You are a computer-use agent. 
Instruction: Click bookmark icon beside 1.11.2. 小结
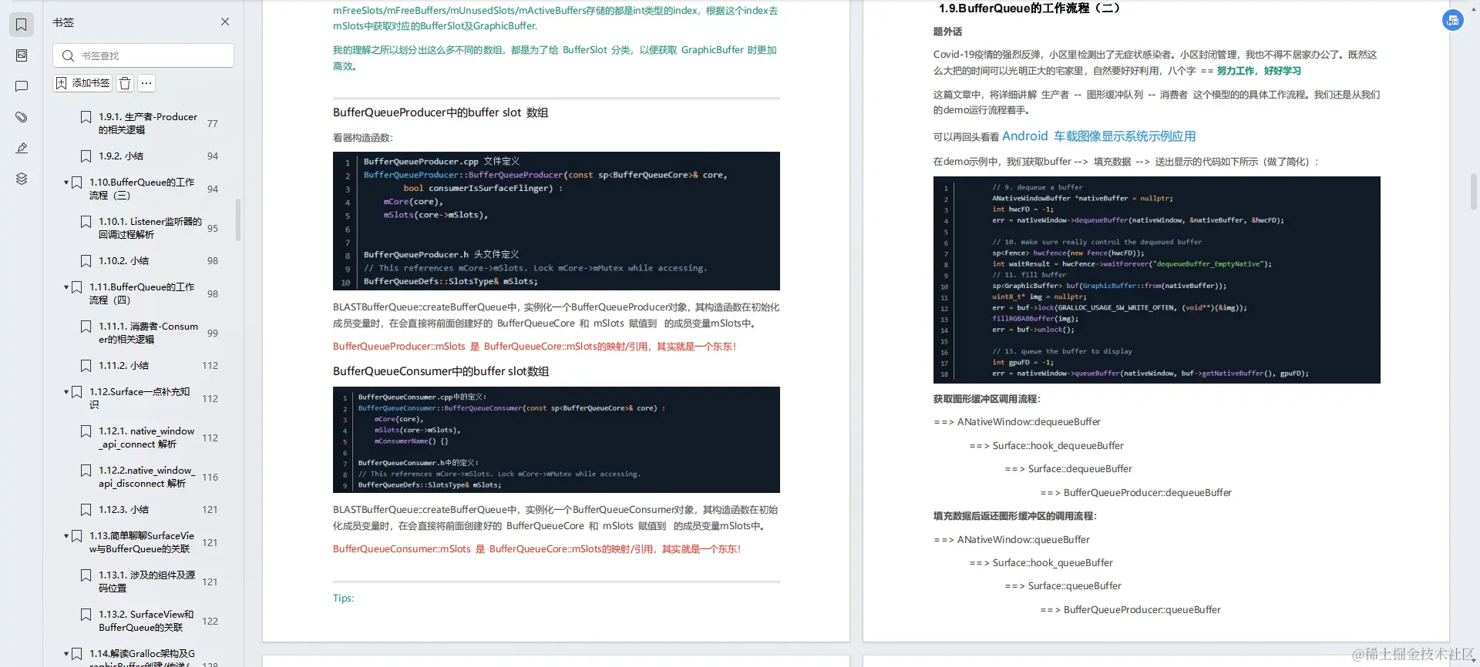(x=86, y=365)
